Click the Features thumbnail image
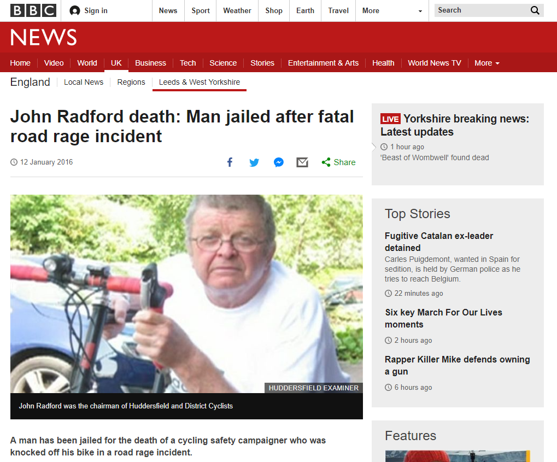The height and width of the screenshot is (462, 557). pos(458,456)
